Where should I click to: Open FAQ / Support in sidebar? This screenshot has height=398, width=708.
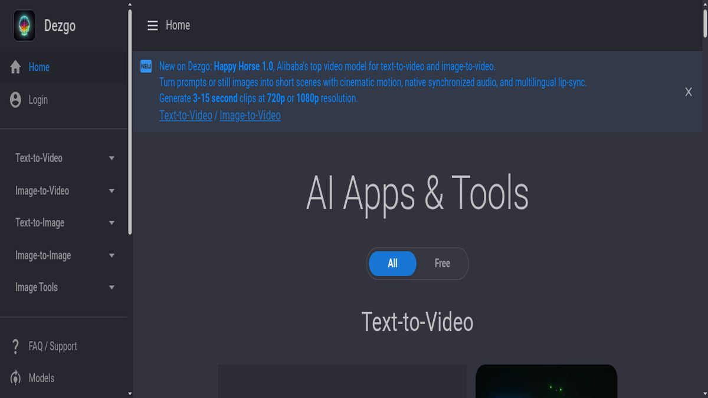click(x=64, y=346)
